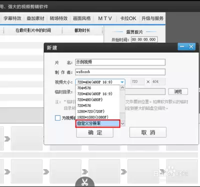Minimize the 新建 dialog with dash icon
This screenshot has width=200, height=187.
[182, 46]
